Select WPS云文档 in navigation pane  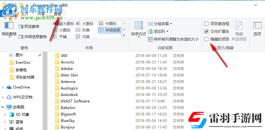pyautogui.click(x=20, y=97)
